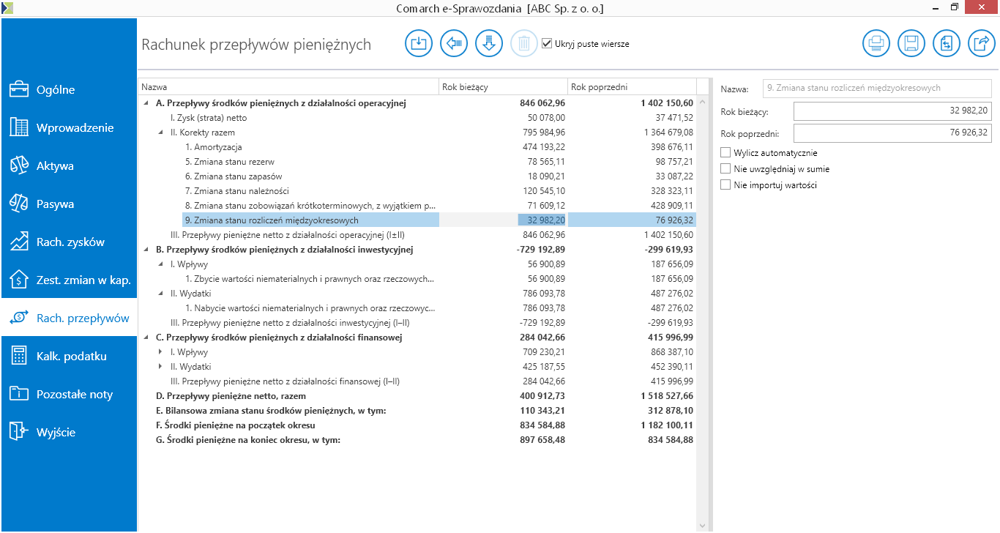Click the table scrollbar down arrow
Image resolution: width=1000 pixels, height=533 pixels.
pyautogui.click(x=703, y=526)
